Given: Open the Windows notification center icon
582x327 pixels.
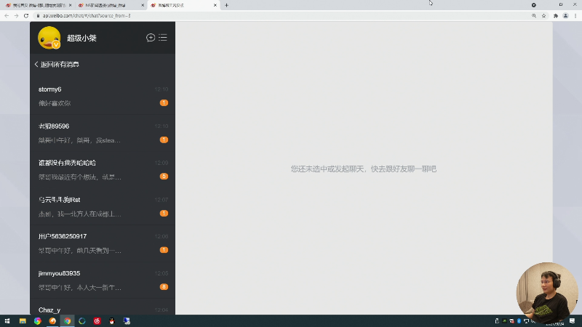Looking at the screenshot, I should pos(573,321).
